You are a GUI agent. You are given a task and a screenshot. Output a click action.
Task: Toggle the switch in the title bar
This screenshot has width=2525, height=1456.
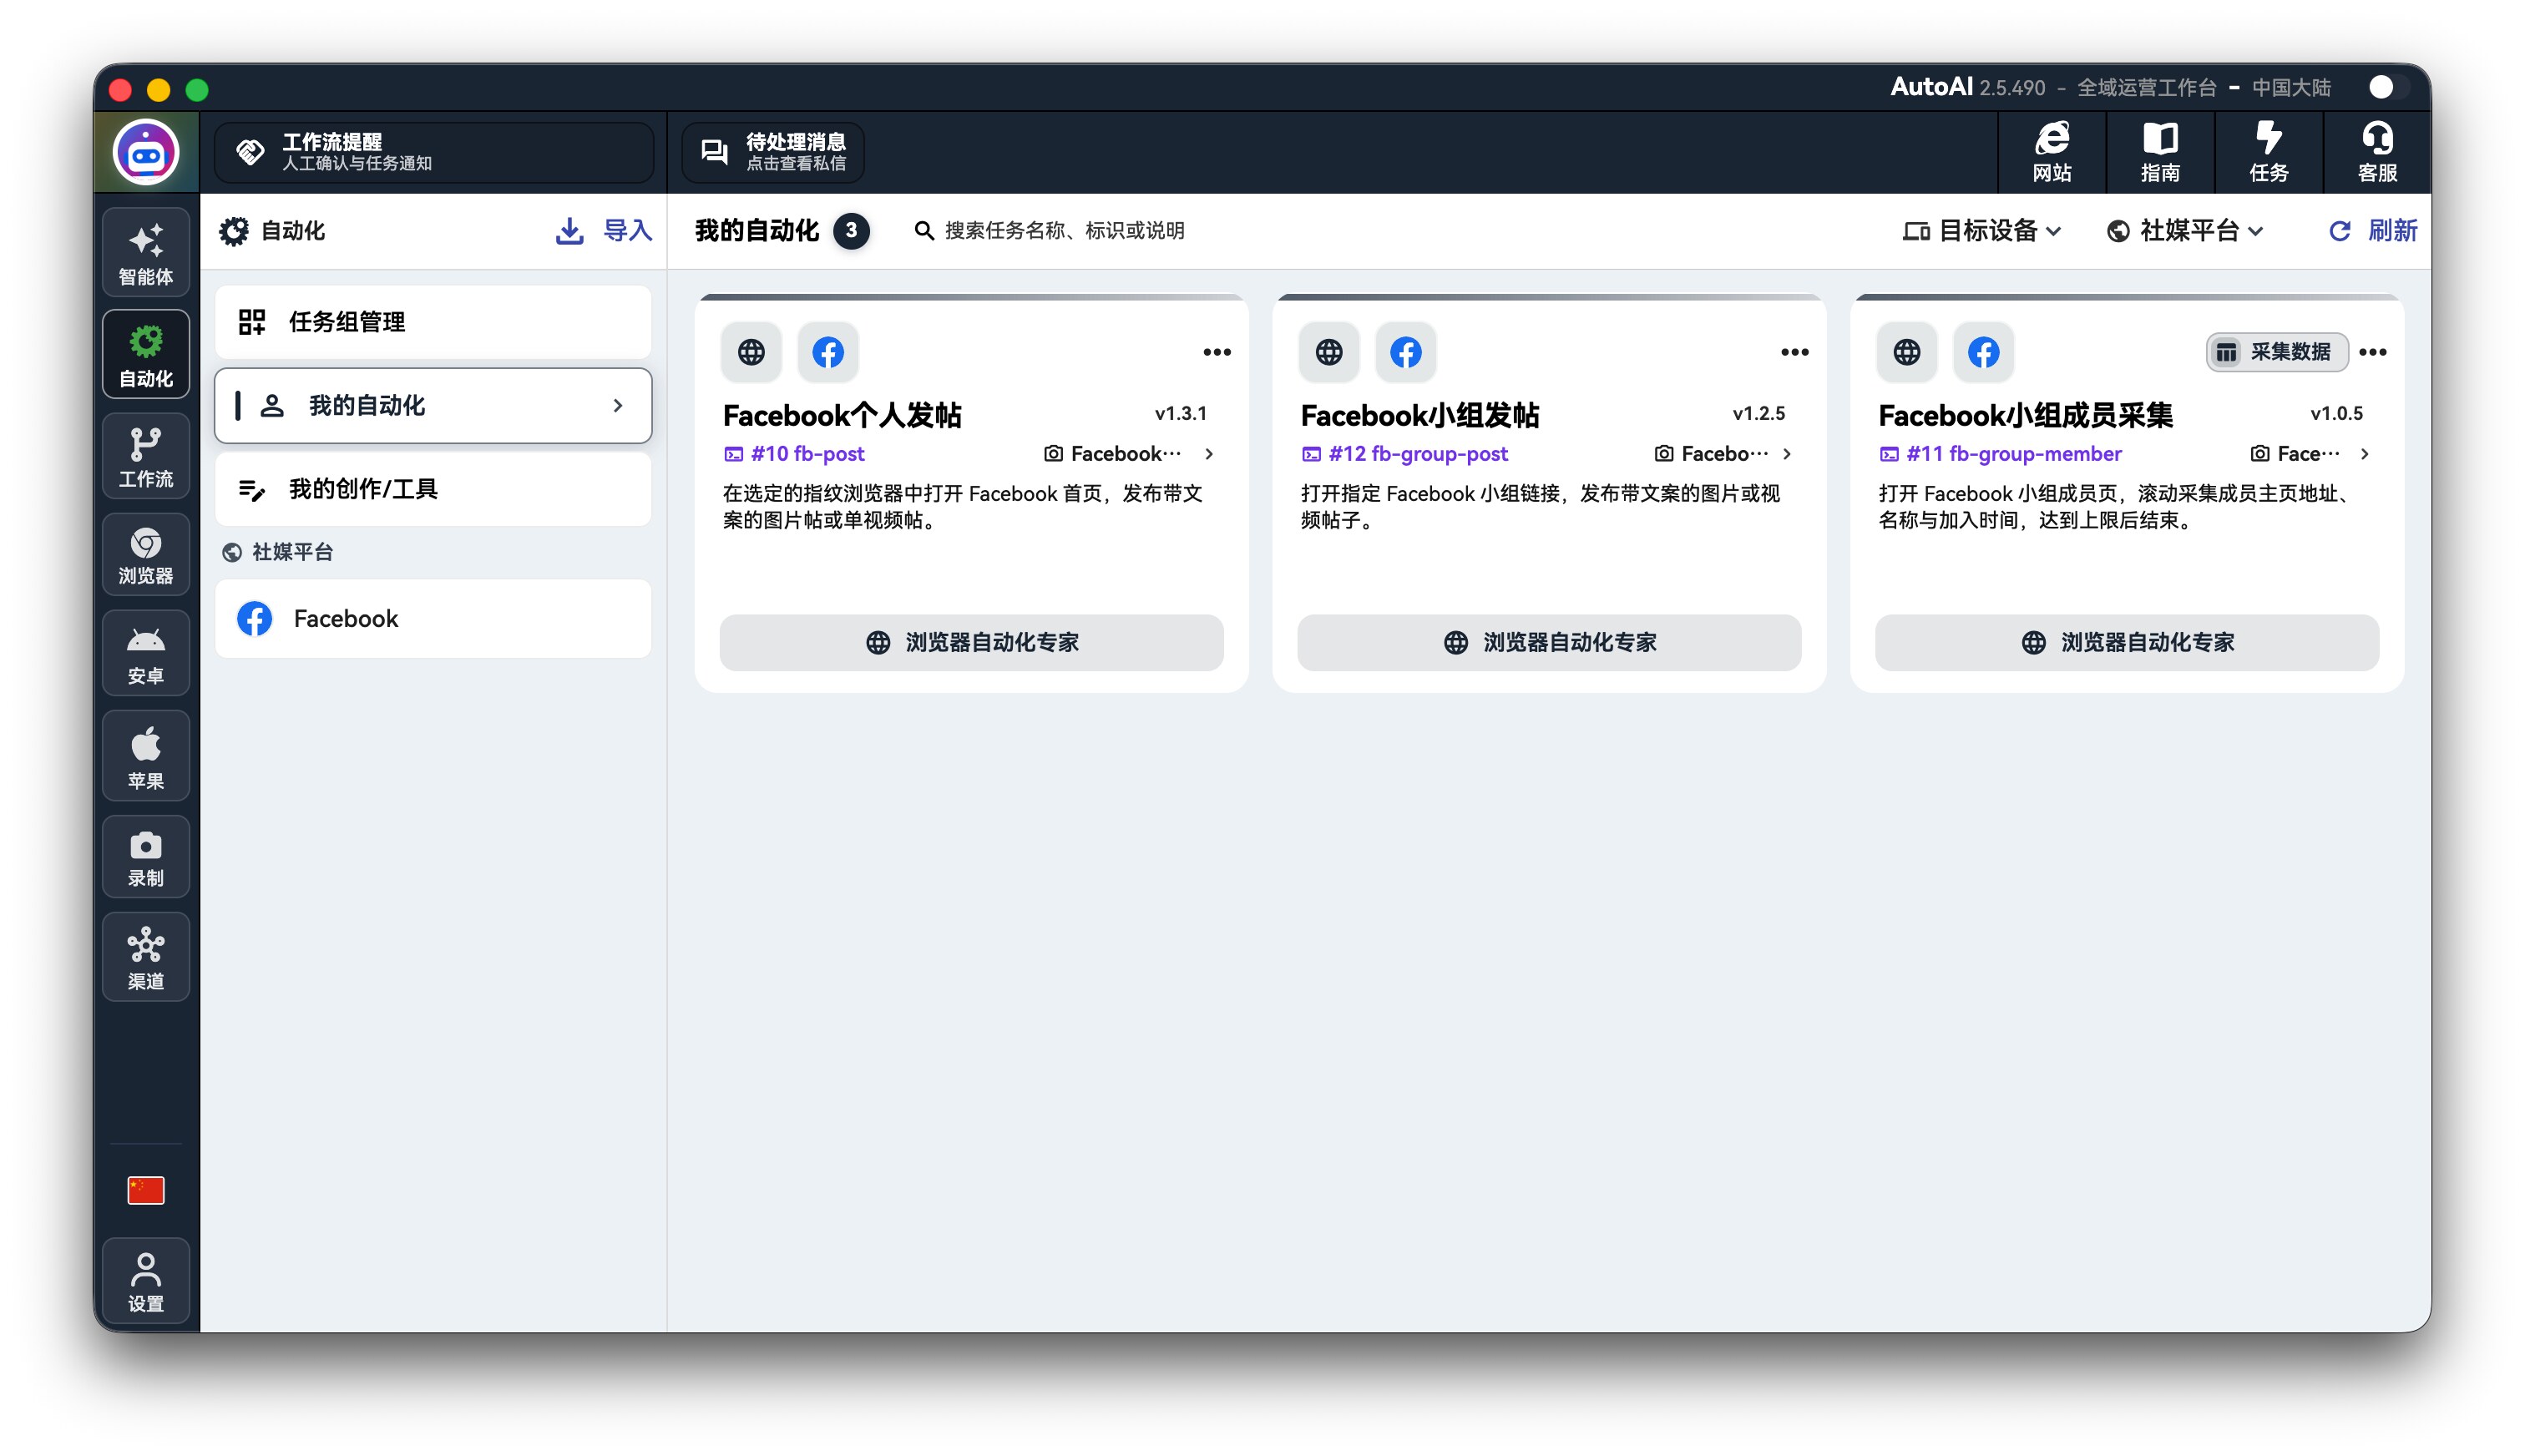click(x=2389, y=88)
